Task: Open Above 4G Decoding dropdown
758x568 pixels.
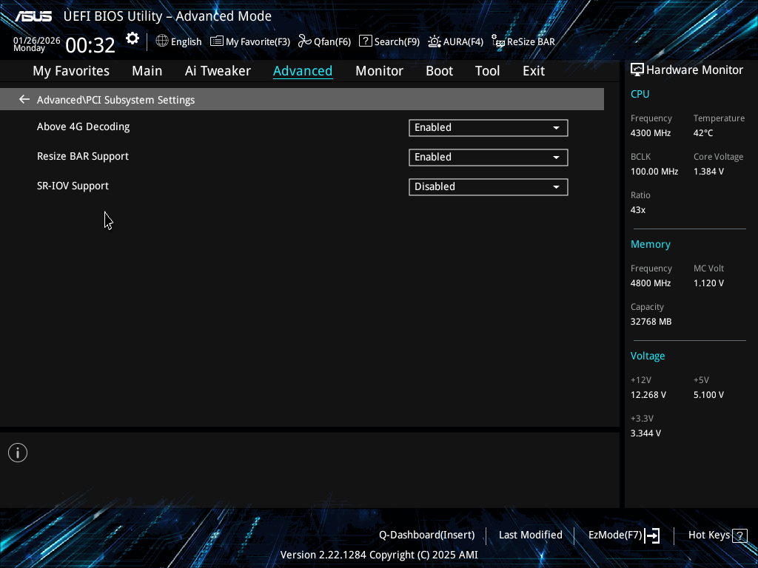Action: [489, 127]
